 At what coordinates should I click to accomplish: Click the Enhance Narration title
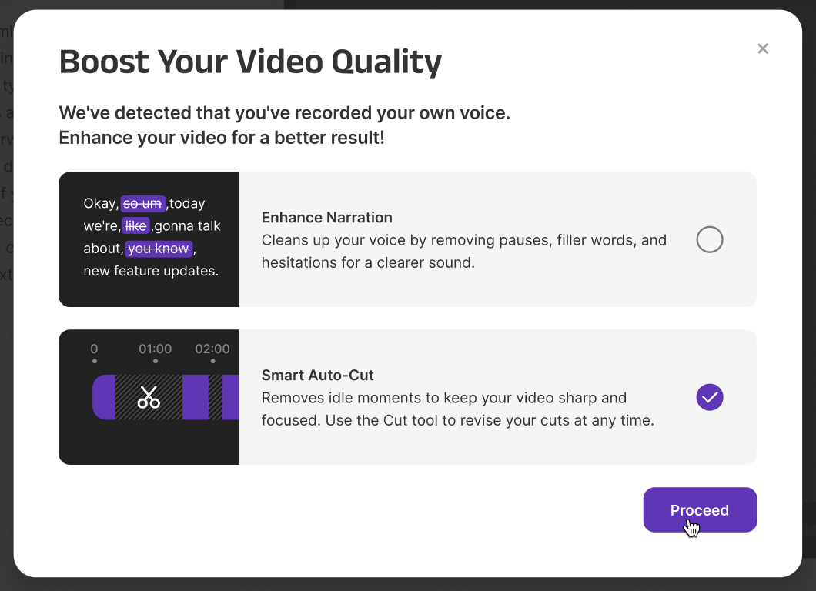[326, 218]
